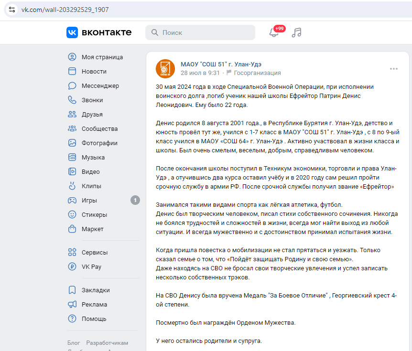This screenshot has width=412, height=351.
Task: Click the МАОУ СОШ 51 community avatar
Action: point(165,69)
